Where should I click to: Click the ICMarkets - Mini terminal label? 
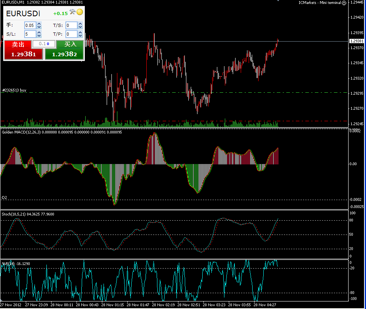(320, 3)
